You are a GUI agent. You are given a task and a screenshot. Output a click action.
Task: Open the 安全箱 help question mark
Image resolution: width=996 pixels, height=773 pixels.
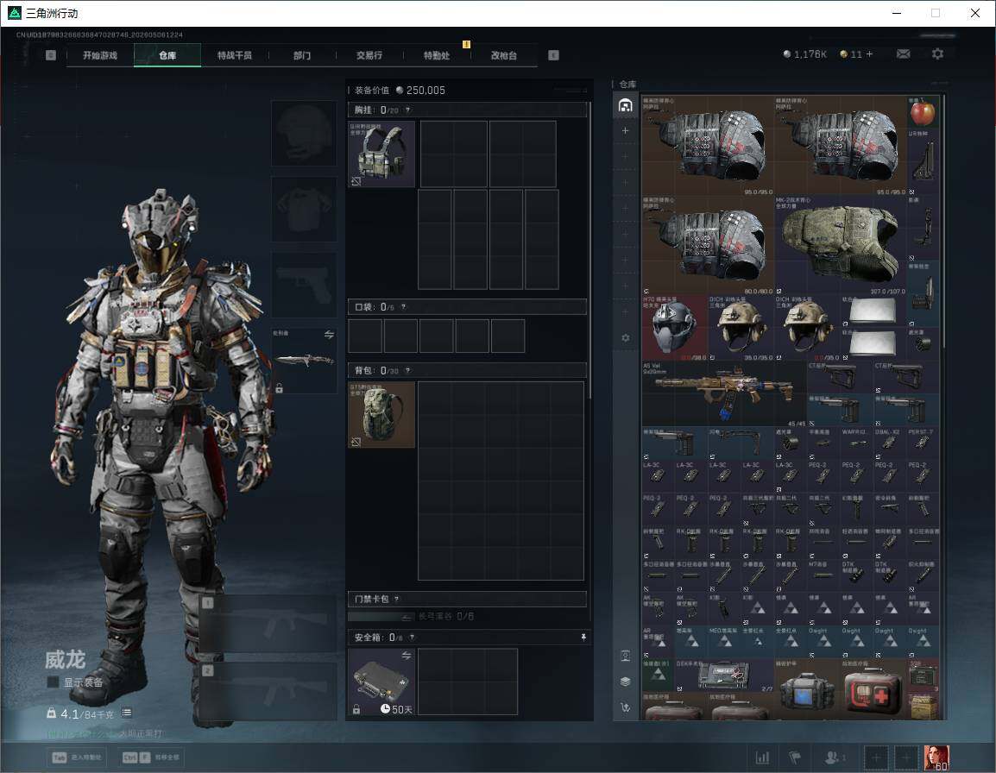pyautogui.click(x=413, y=637)
